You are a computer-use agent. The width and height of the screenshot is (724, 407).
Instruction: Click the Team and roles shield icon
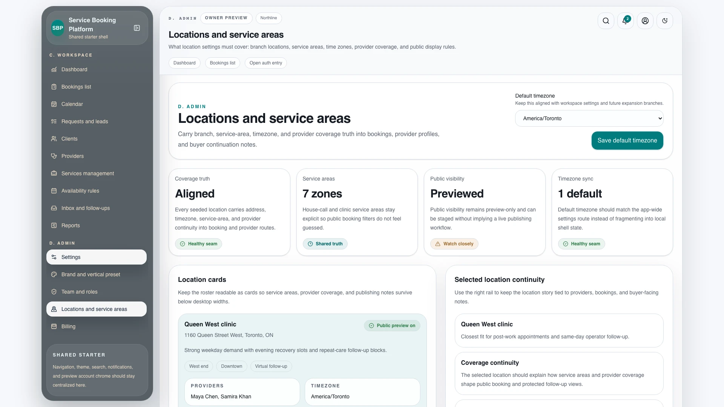54,292
